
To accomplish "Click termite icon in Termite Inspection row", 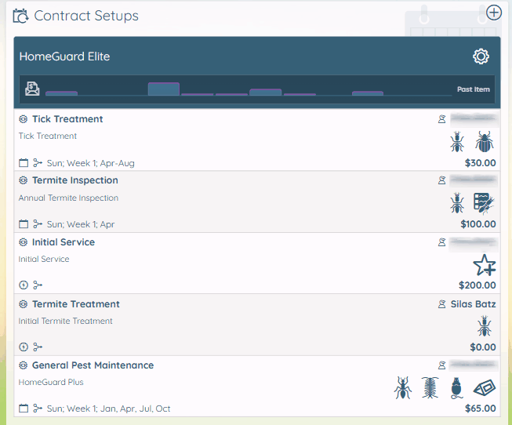I will point(457,203).
